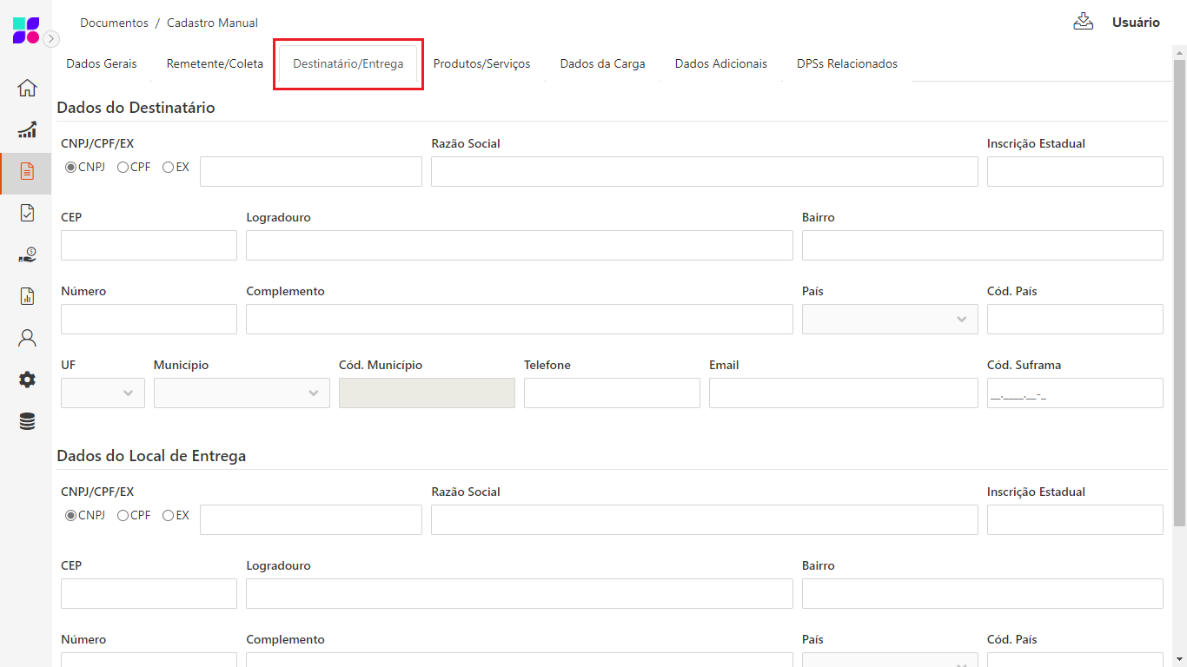Click the Documentos breadcrumb link
The image size is (1187, 667).
[x=114, y=23]
